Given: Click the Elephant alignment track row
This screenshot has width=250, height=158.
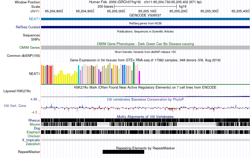Looking at the screenshot, I should point(145,132).
